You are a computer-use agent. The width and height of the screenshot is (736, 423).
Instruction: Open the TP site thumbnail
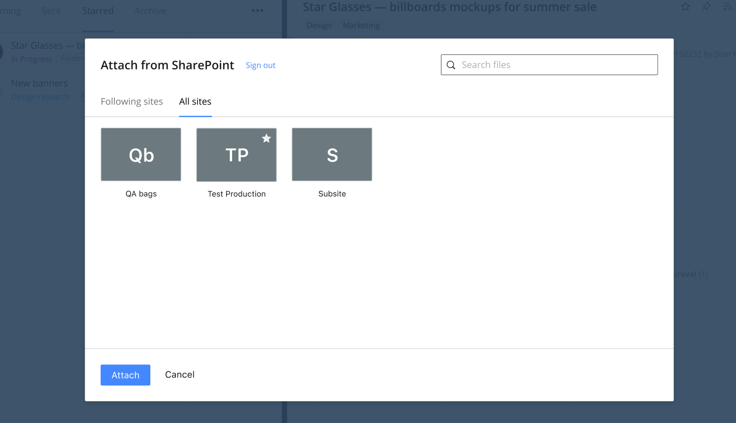(236, 155)
